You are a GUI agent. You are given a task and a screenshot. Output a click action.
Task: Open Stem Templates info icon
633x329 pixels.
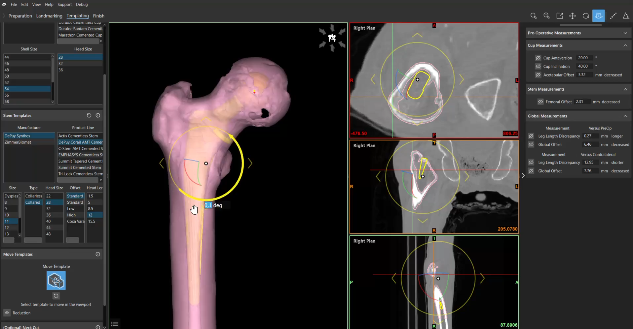click(x=98, y=115)
